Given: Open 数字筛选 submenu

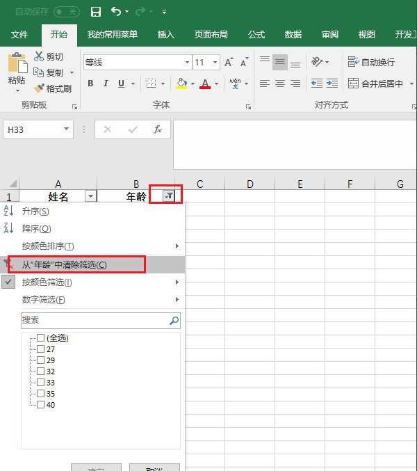Looking at the screenshot, I should (x=92, y=299).
